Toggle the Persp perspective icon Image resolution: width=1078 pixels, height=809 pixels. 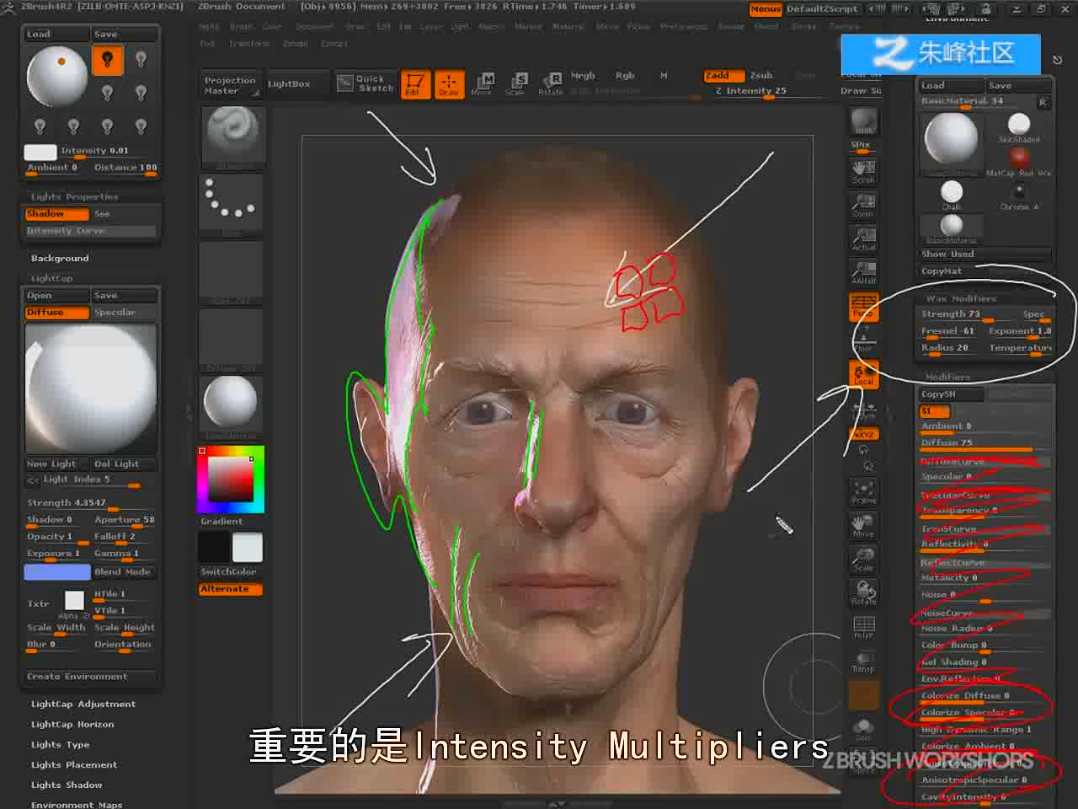pos(863,306)
